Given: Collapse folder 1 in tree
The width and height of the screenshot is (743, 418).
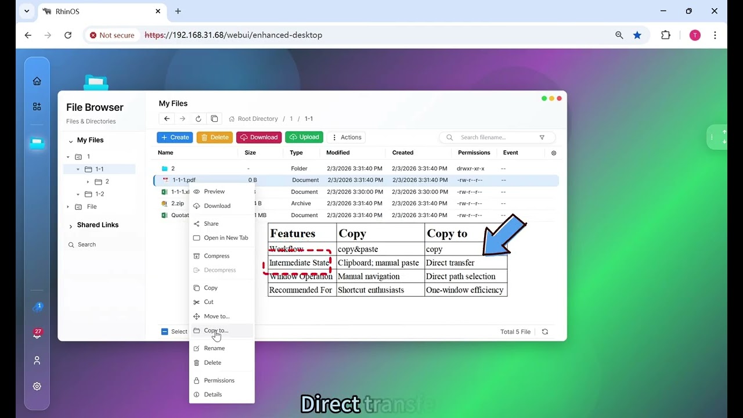Looking at the screenshot, I should (x=68, y=157).
